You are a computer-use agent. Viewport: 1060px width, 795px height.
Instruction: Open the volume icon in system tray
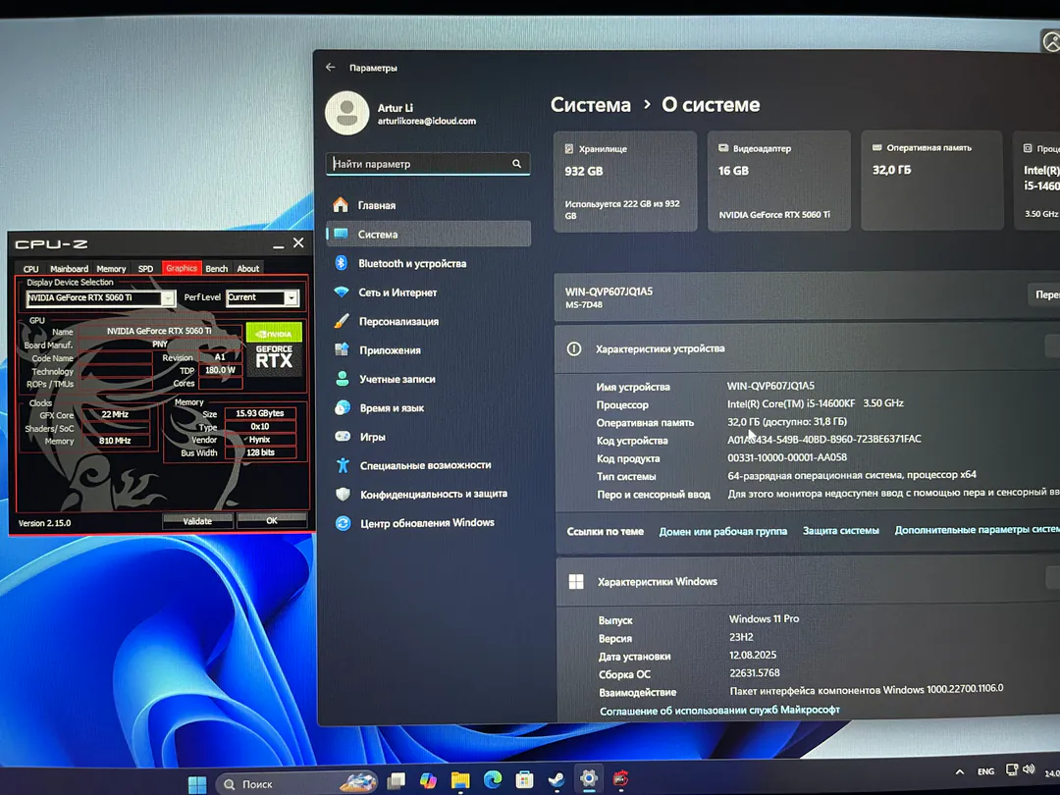pyautogui.click(x=1029, y=769)
